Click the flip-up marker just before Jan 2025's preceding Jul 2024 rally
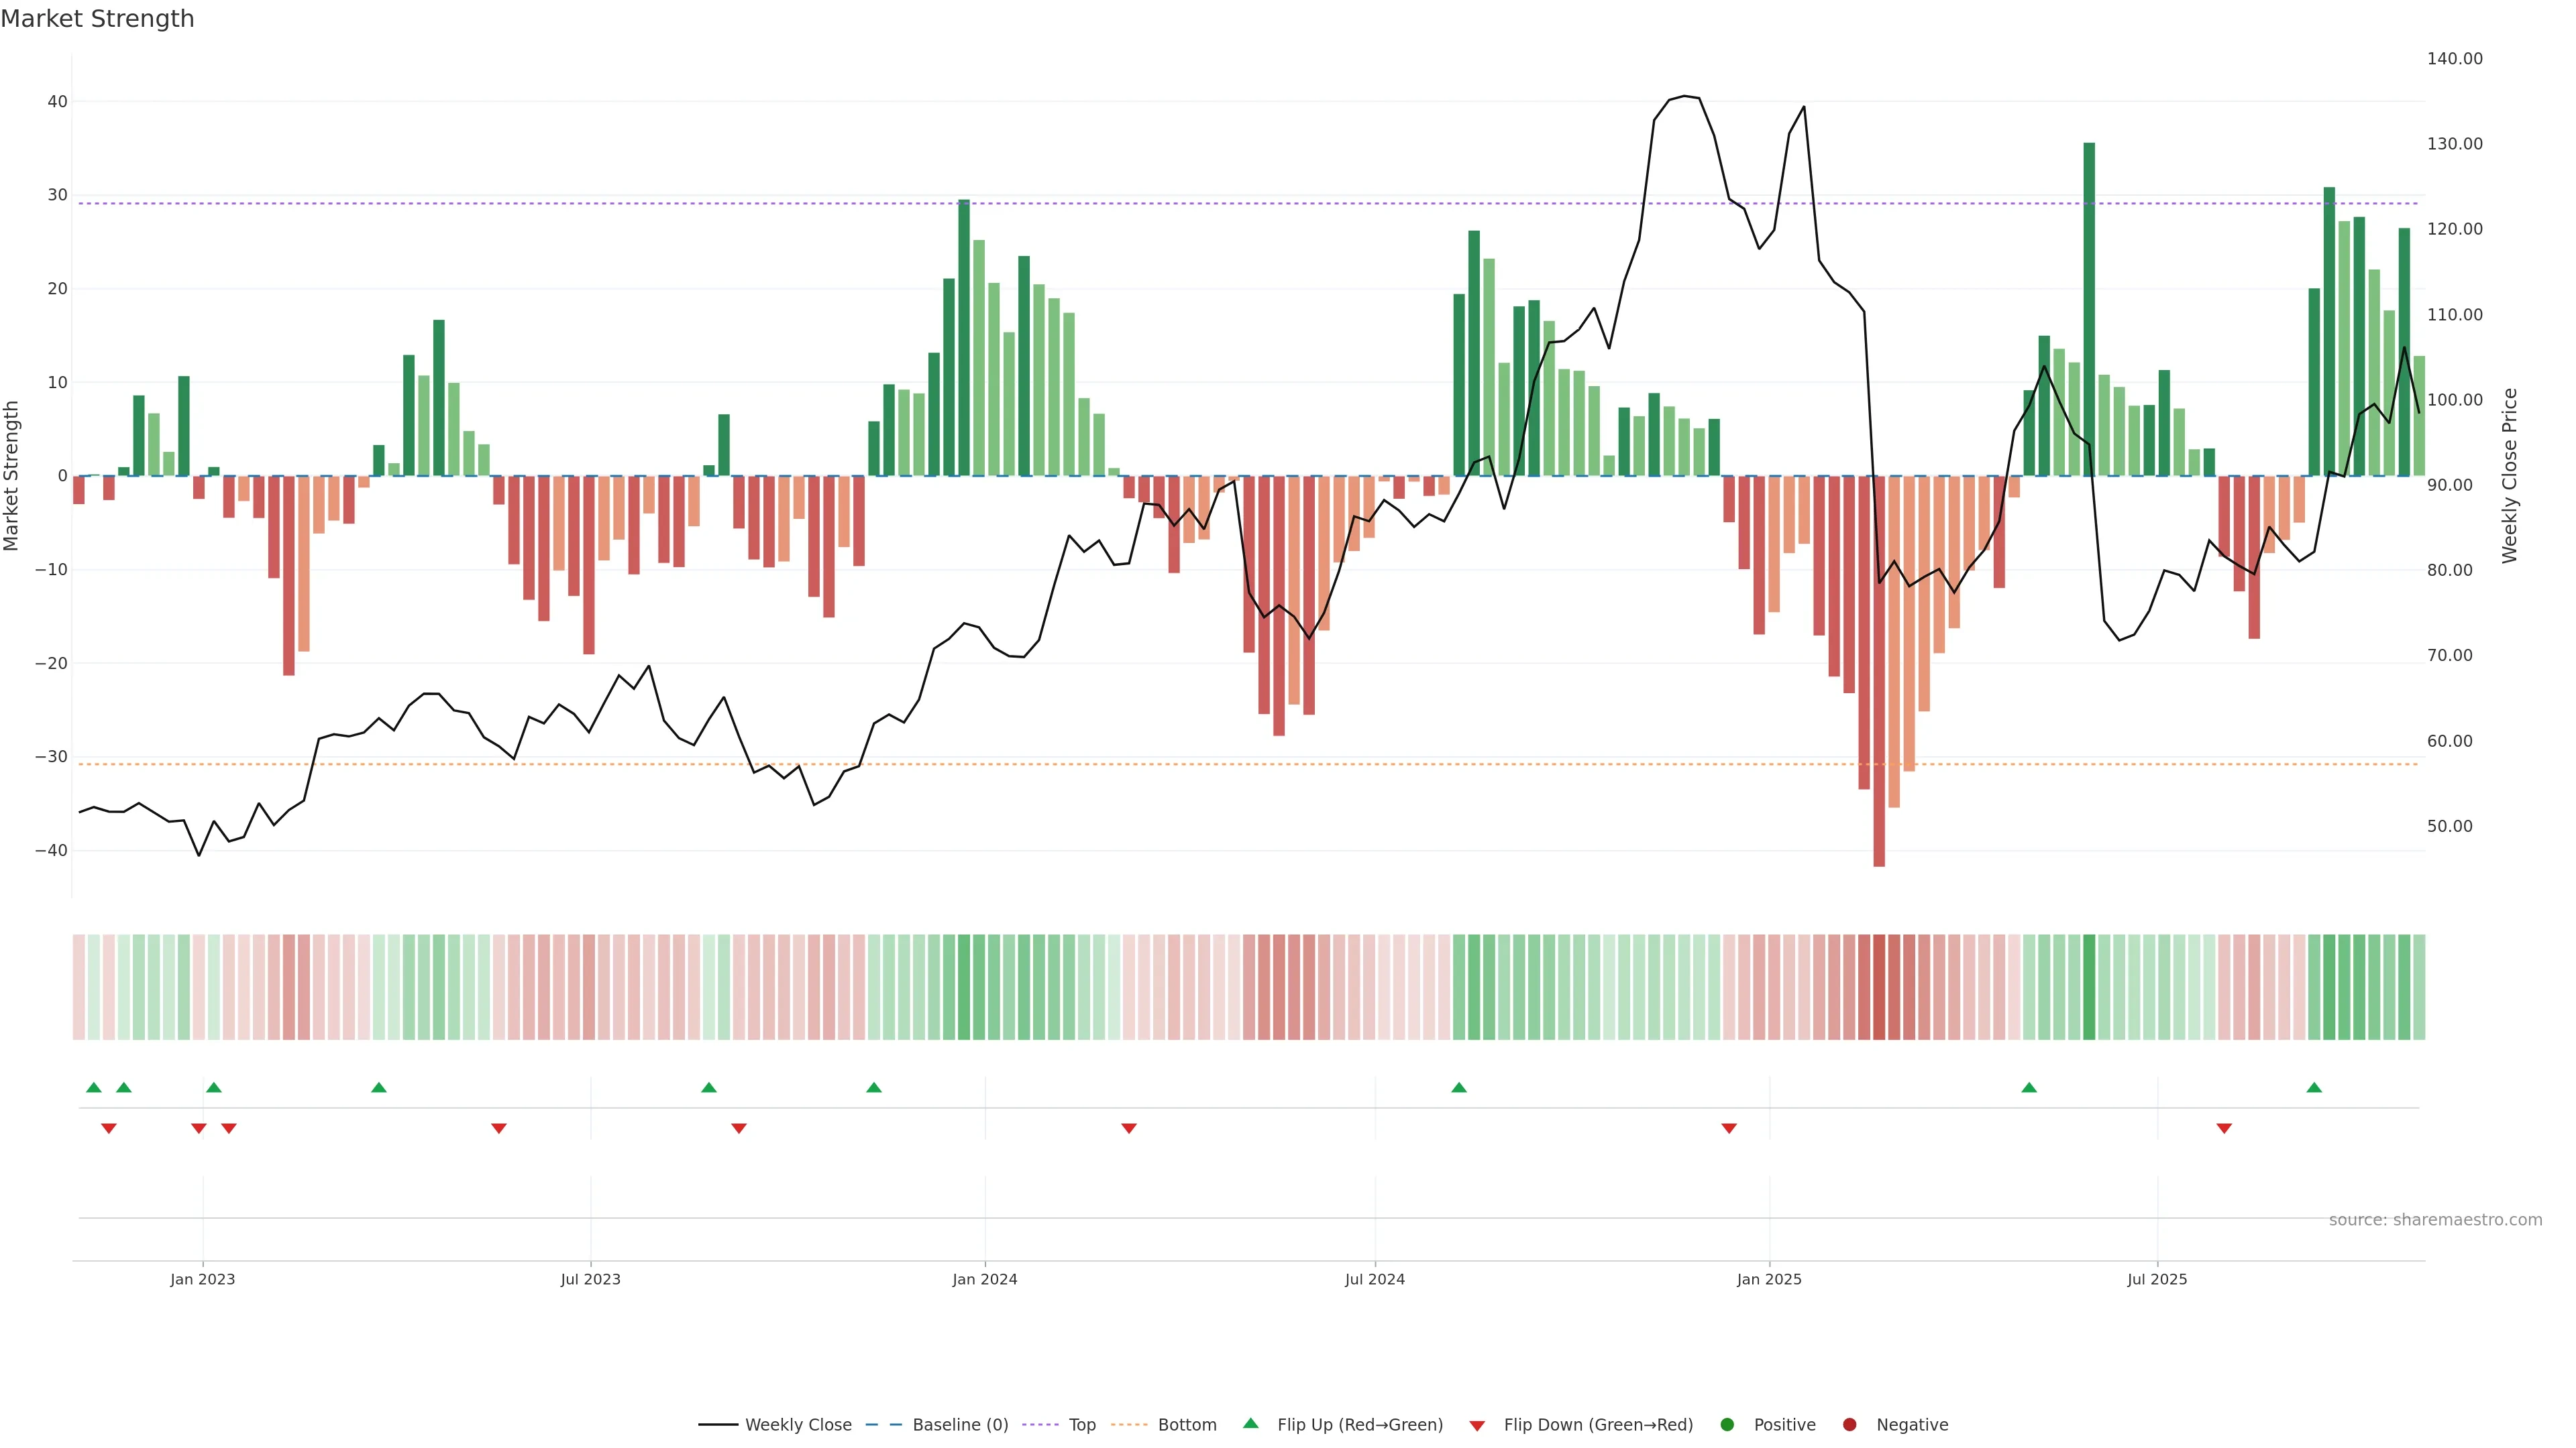Screen dimensions: 2576x1448 1459,1087
